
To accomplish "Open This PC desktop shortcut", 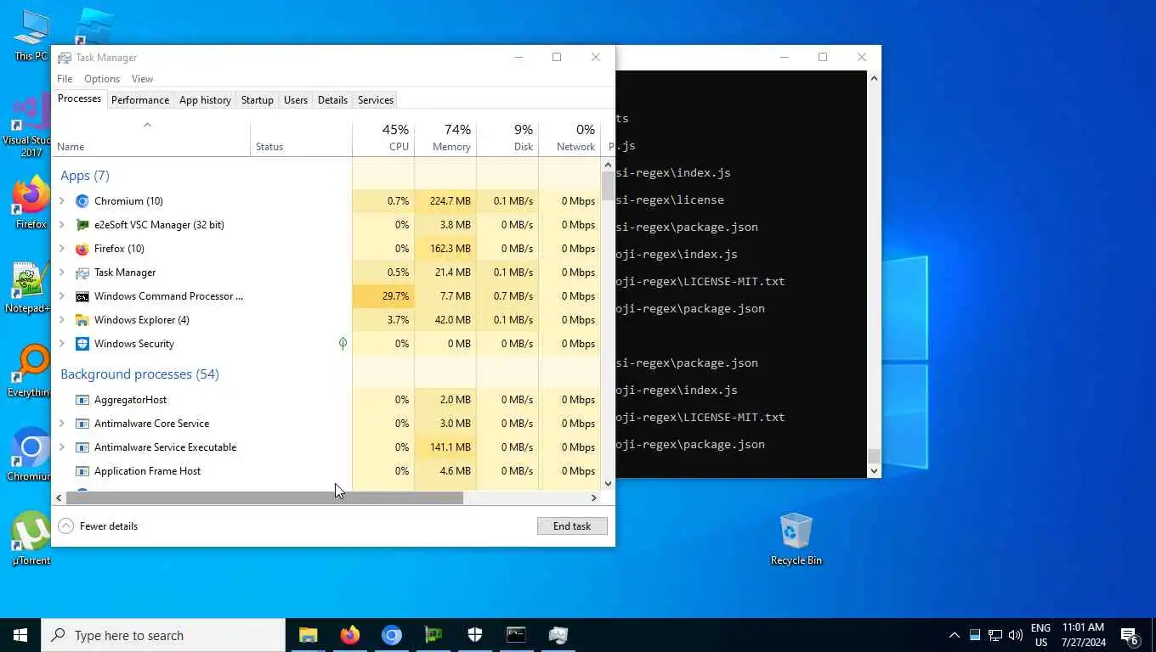I will pyautogui.click(x=31, y=36).
